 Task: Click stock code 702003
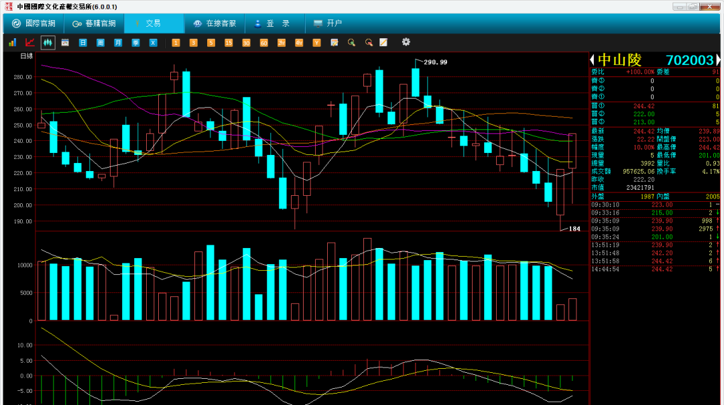tap(690, 60)
